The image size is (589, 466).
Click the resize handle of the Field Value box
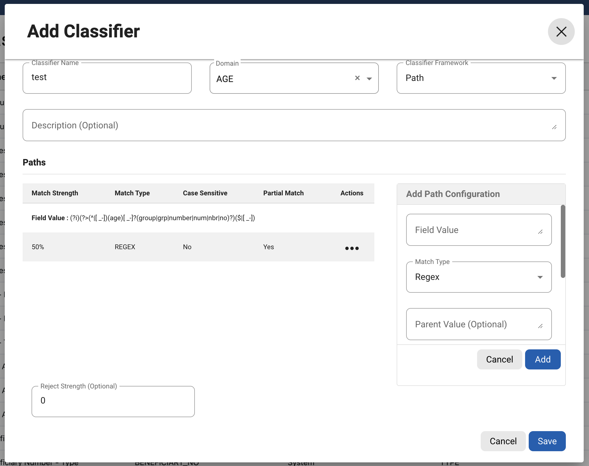coord(541,232)
